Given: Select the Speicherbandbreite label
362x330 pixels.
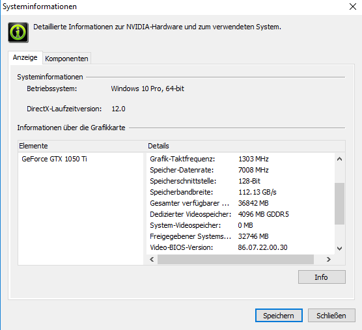Looking at the screenshot, I should pyautogui.click(x=182, y=192).
